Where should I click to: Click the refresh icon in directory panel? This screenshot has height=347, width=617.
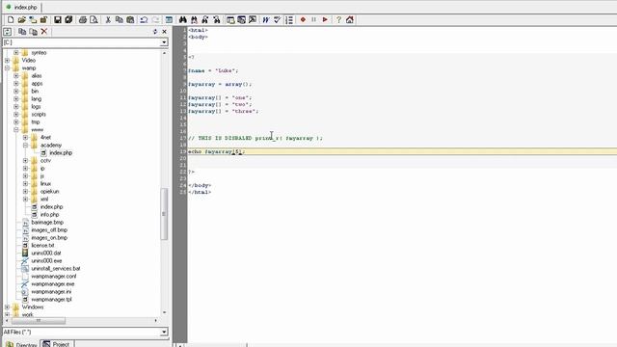[7, 32]
